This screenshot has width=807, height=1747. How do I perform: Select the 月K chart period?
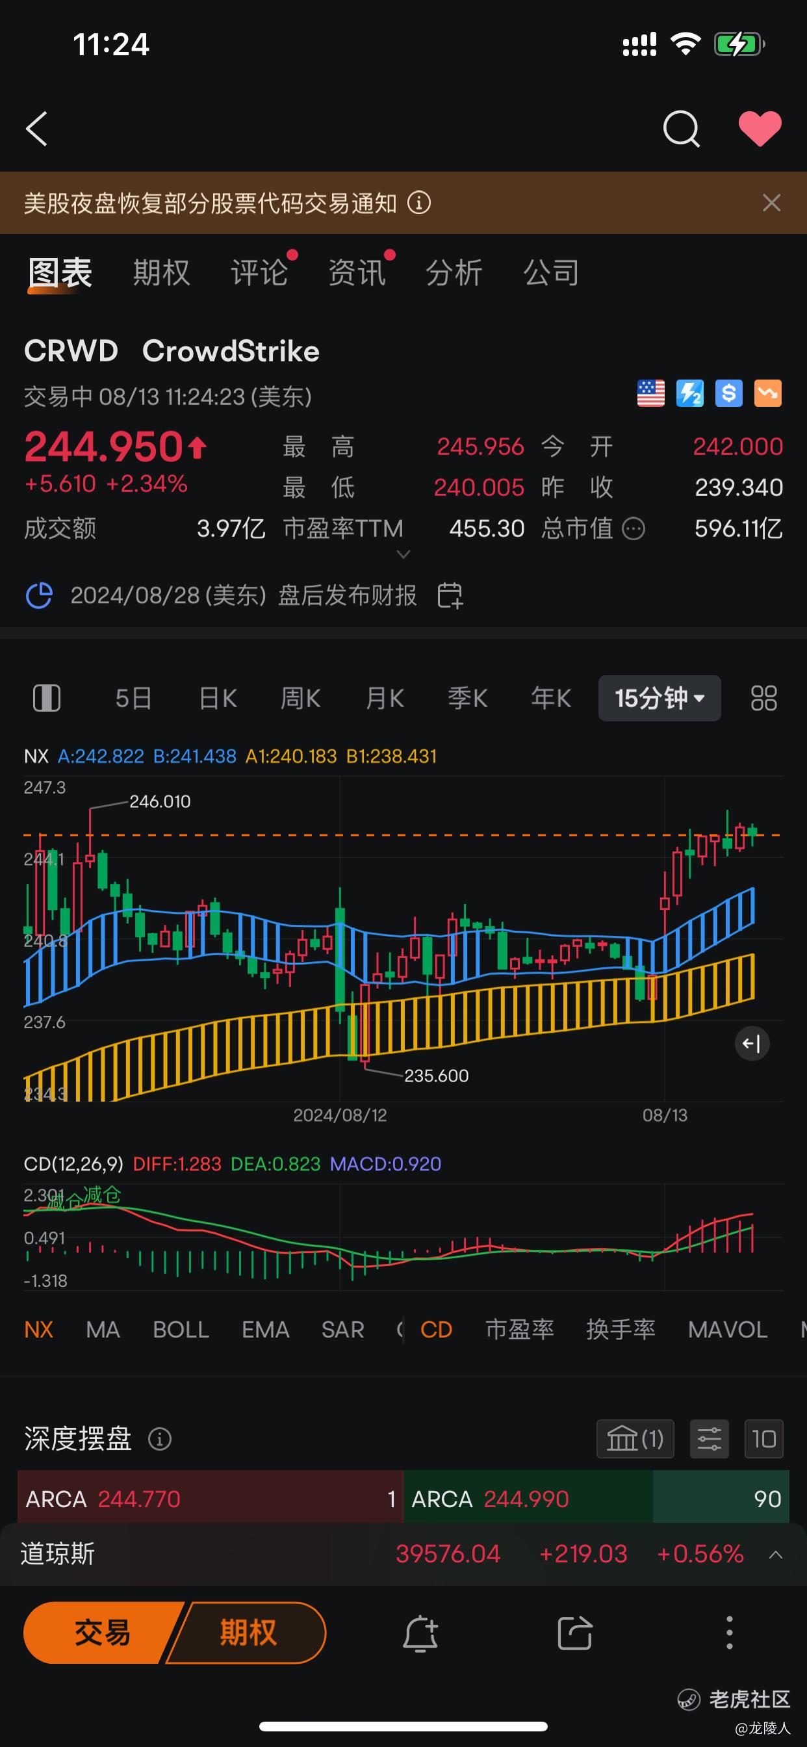pyautogui.click(x=385, y=698)
